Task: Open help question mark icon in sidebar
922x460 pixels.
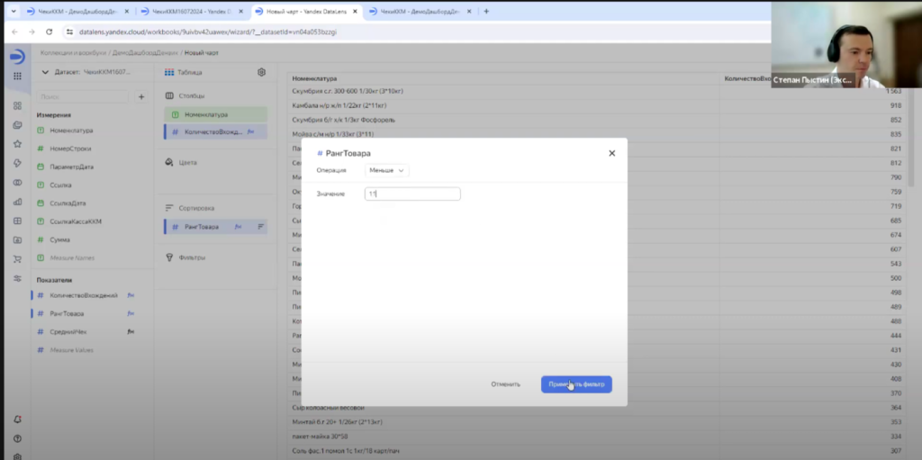Action: (x=17, y=438)
